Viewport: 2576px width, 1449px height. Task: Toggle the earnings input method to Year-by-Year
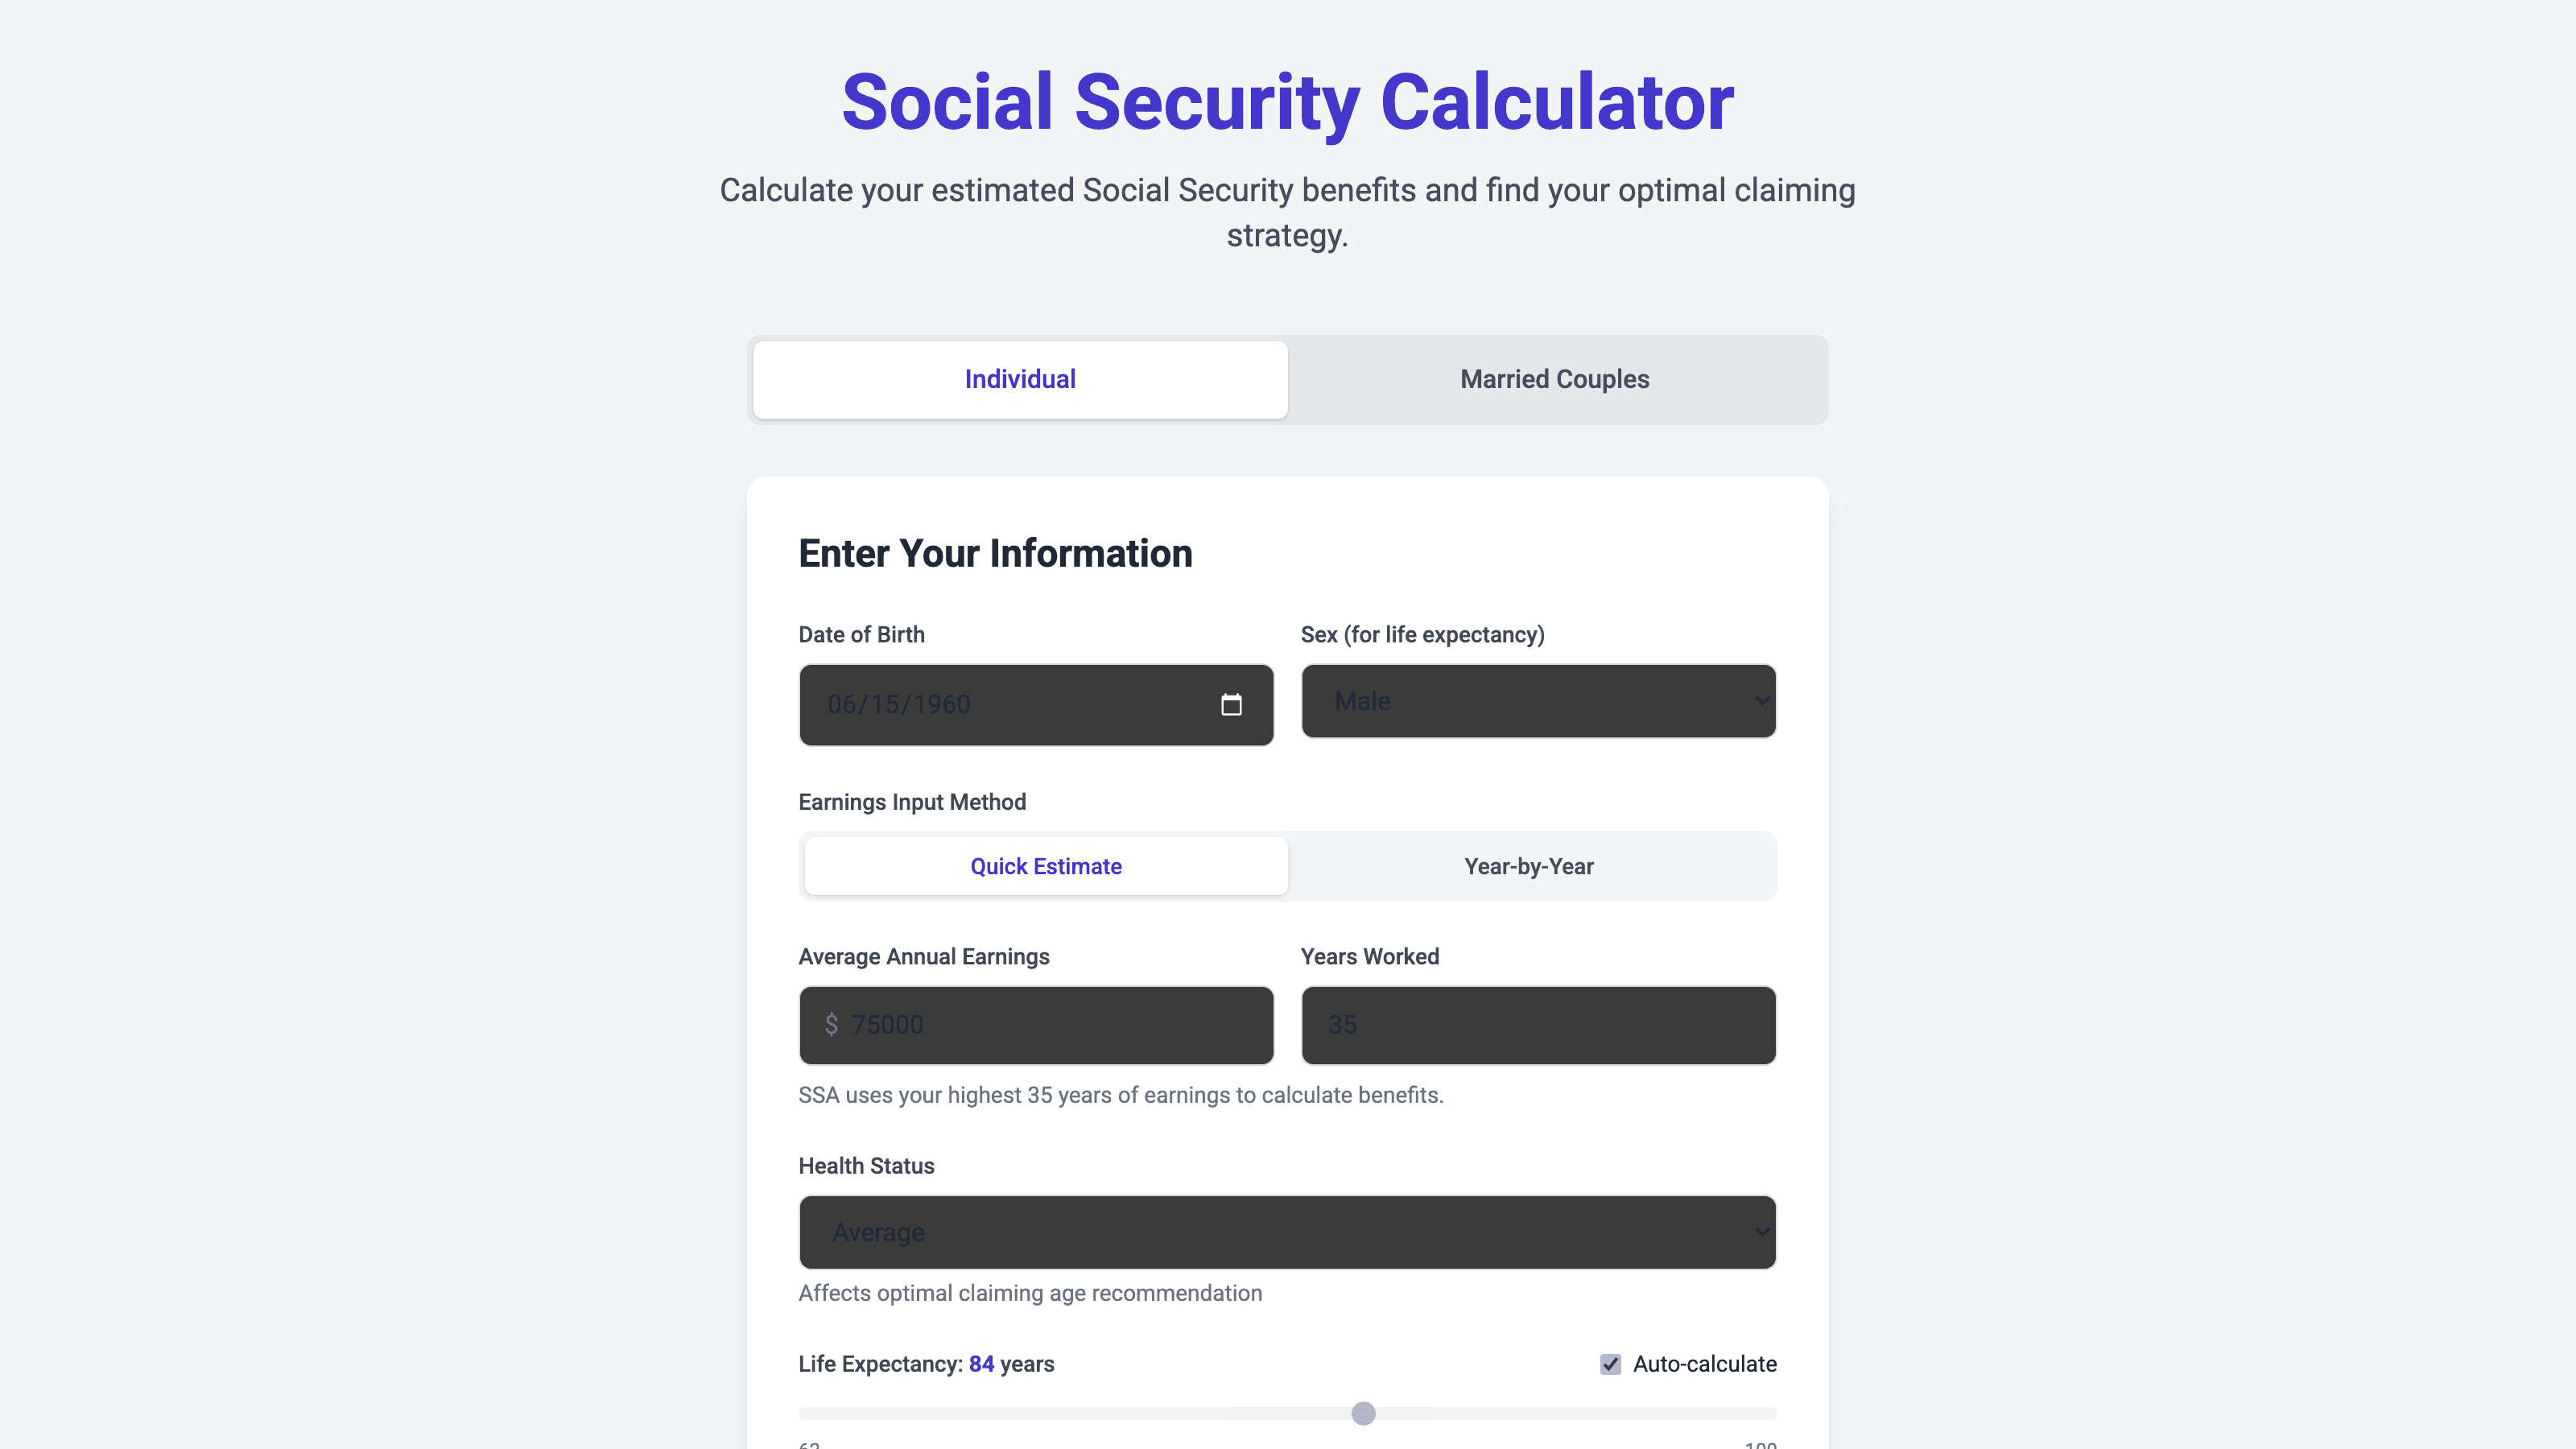[x=1527, y=866]
